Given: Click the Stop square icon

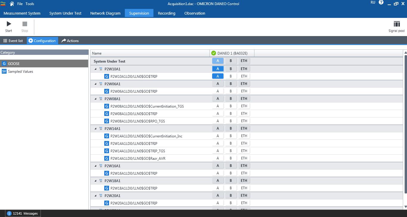Looking at the screenshot, I should (x=25, y=24).
